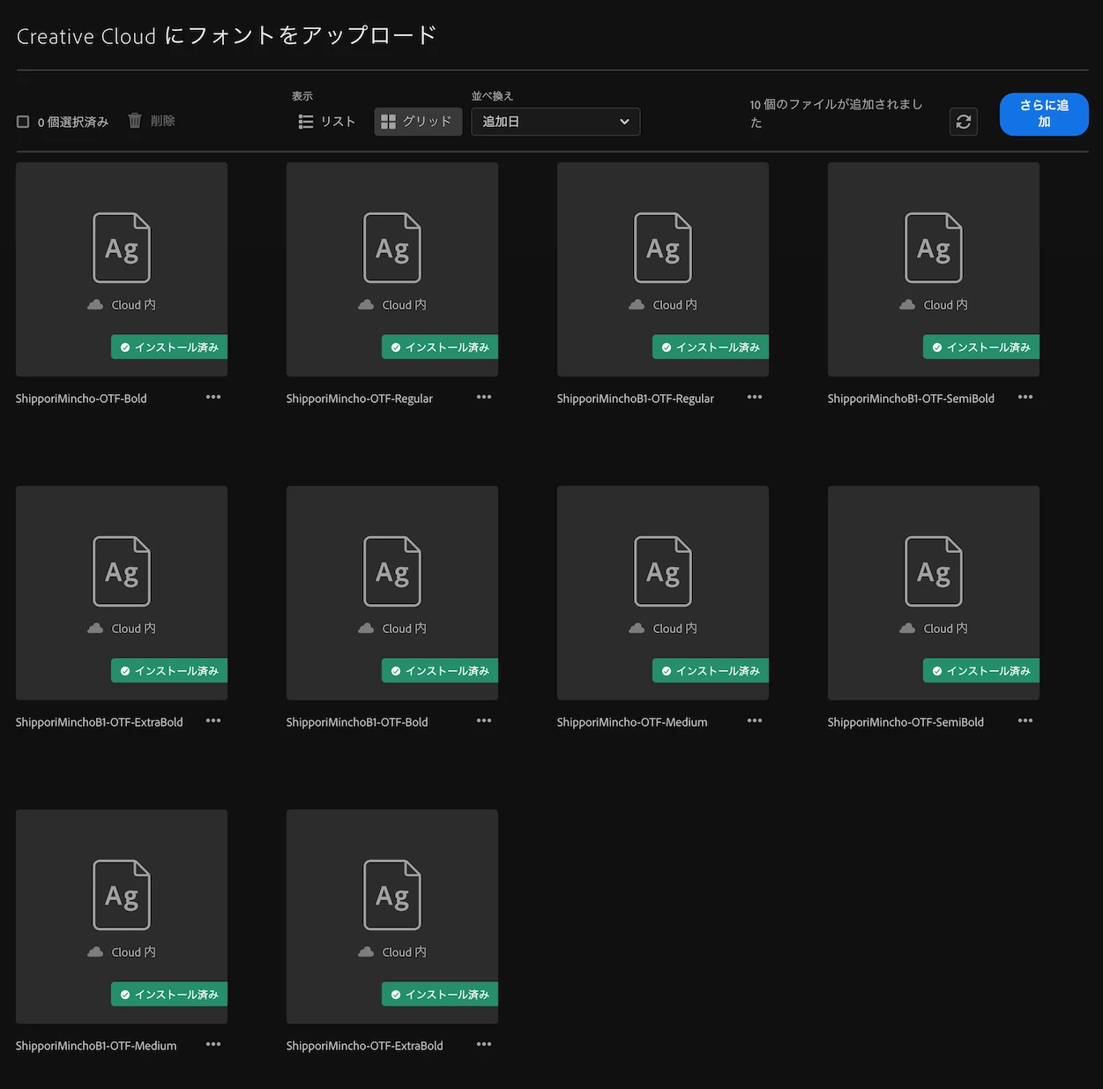Click the ShipporiMinchoB1-OTF-SemiBold file name
Screen dimensions: 1103x1089
(911, 399)
